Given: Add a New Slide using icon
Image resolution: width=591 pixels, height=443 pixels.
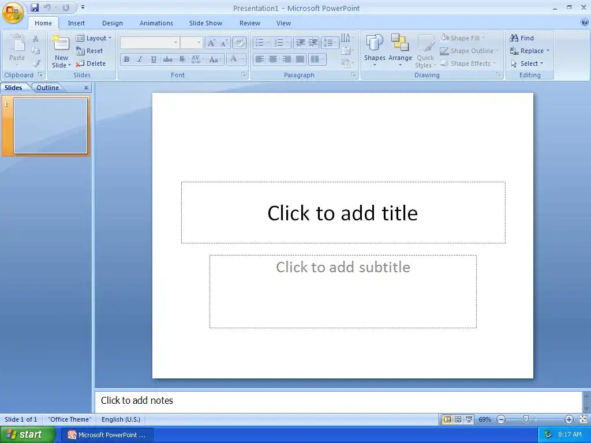Looking at the screenshot, I should tap(61, 43).
